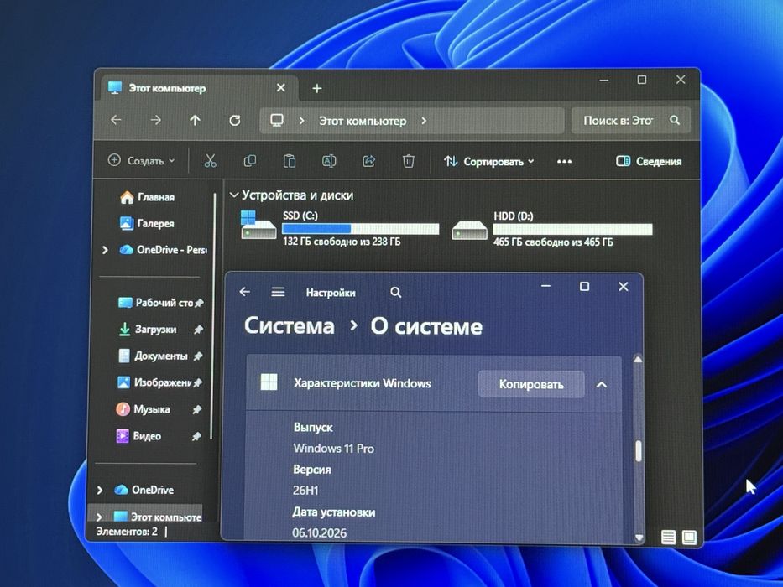Click the Поиск в: Этот компьютер search field
This screenshot has height=587, width=783.
631,120
